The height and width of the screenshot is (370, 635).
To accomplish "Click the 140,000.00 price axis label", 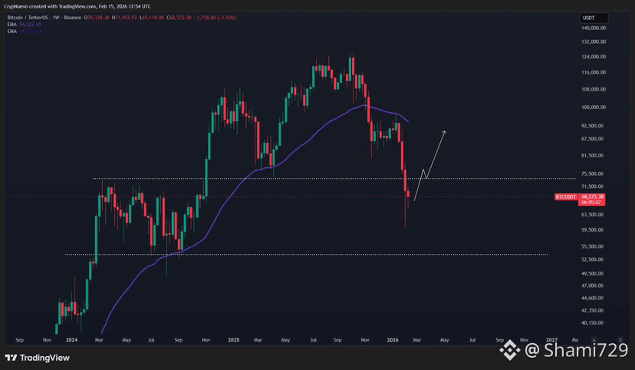I will [594, 28].
